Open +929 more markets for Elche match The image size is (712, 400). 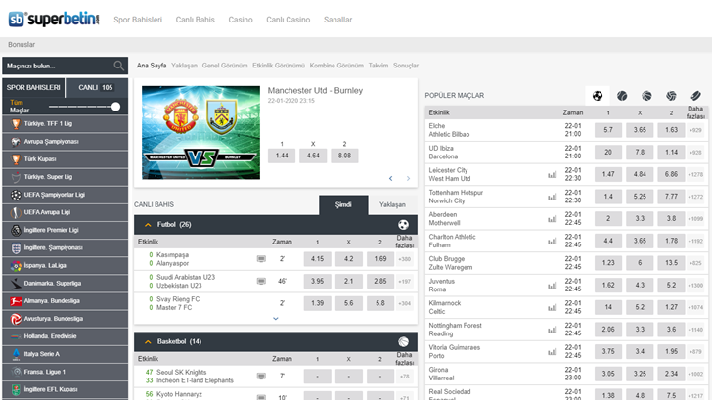click(695, 130)
